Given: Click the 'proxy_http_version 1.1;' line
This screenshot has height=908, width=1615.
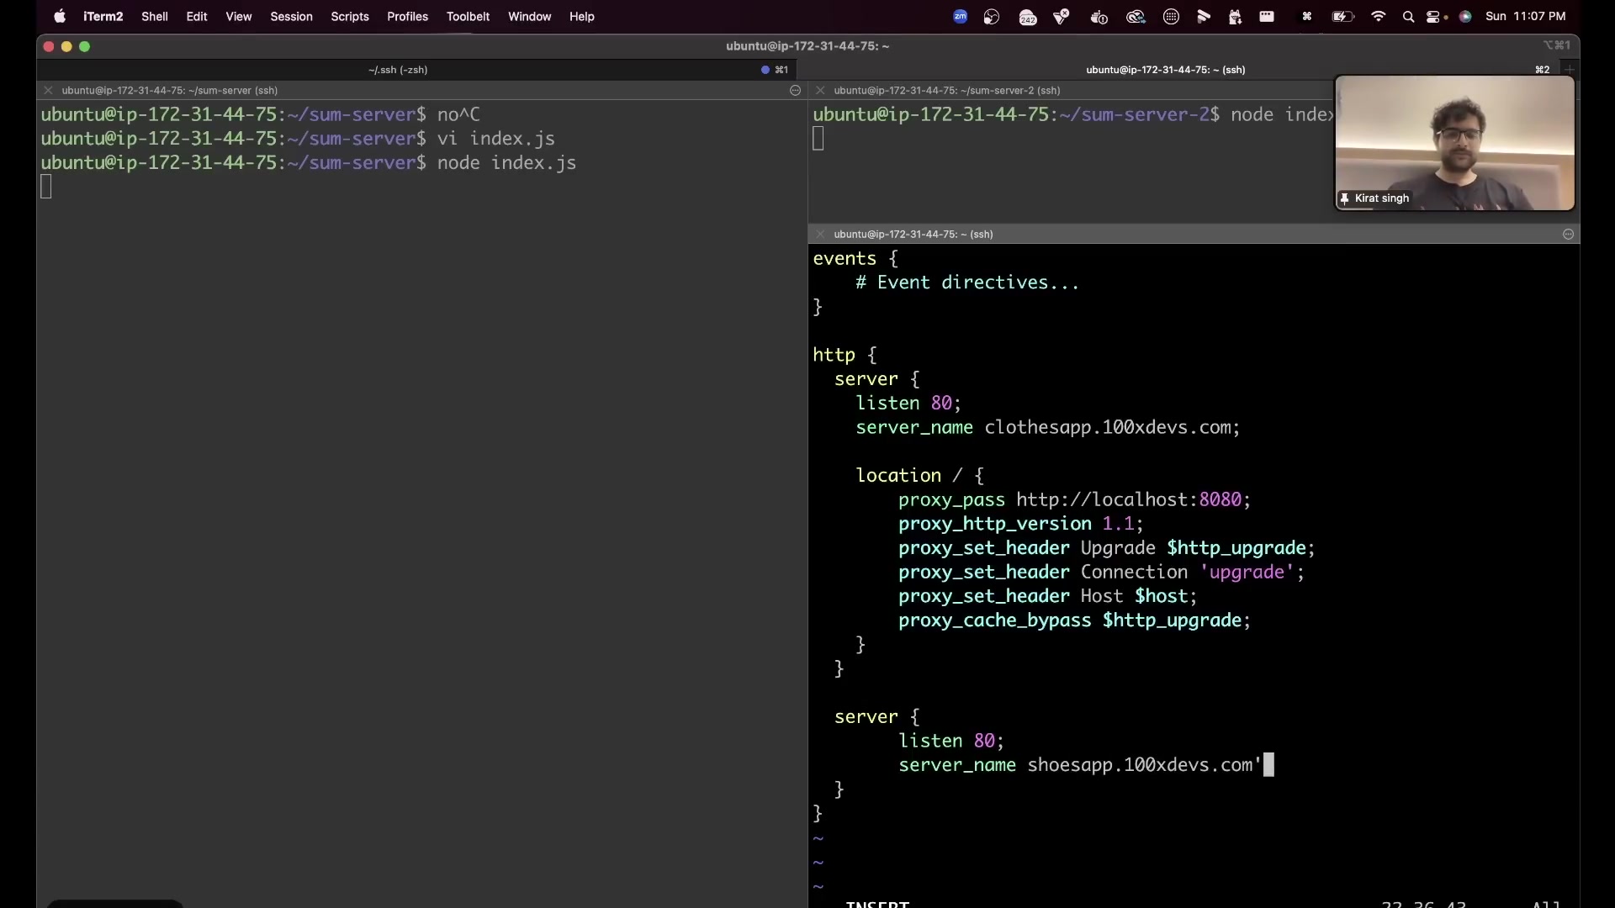Looking at the screenshot, I should coord(1020,524).
